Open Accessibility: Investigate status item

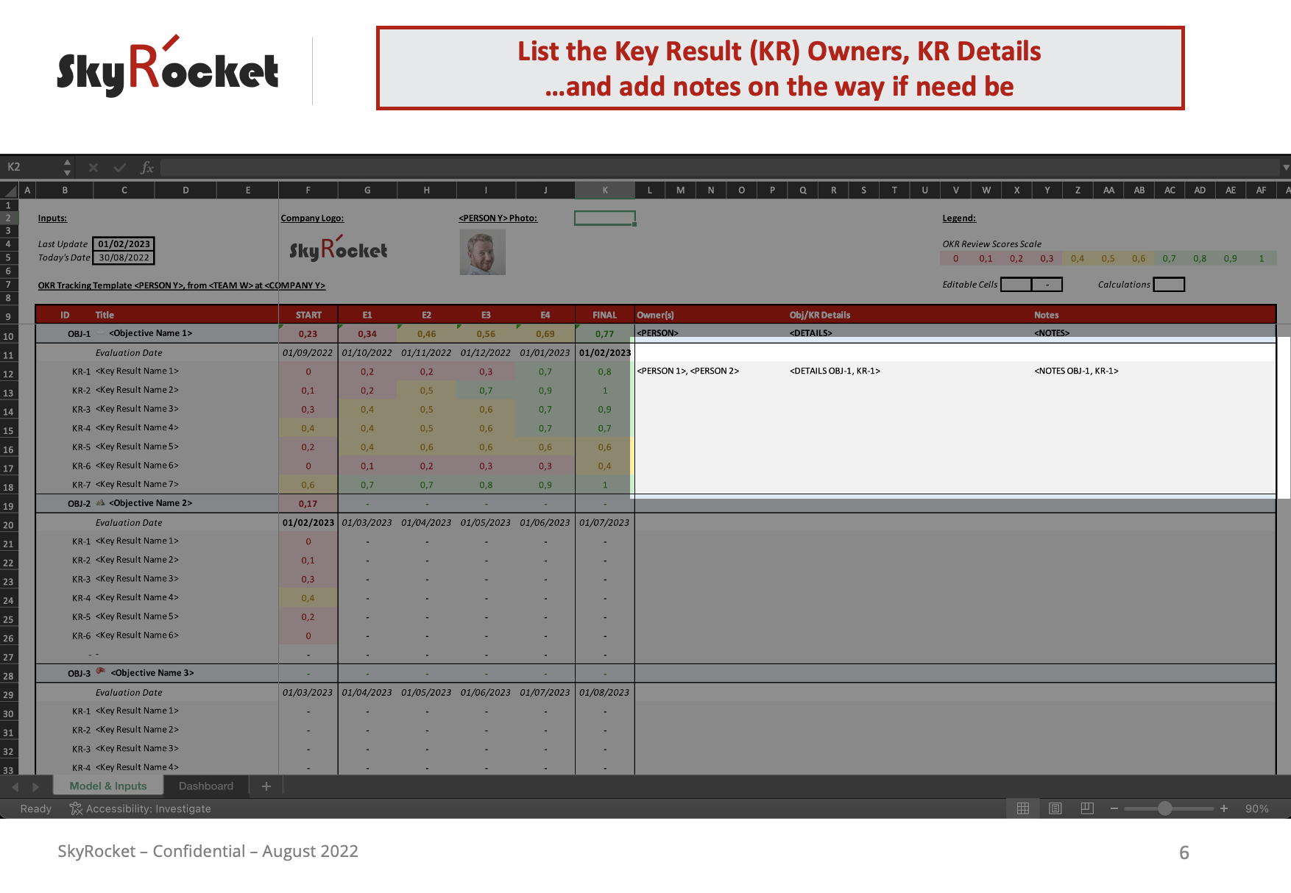click(140, 808)
